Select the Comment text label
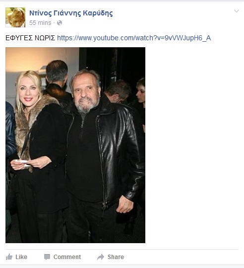Screen dimensions: 244x268 tap(67, 257)
